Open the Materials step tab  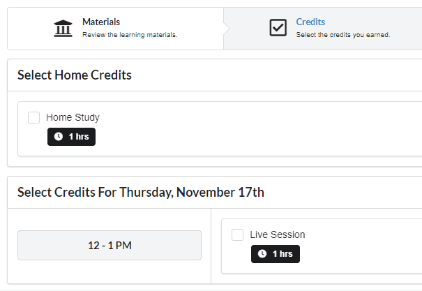pos(116,29)
